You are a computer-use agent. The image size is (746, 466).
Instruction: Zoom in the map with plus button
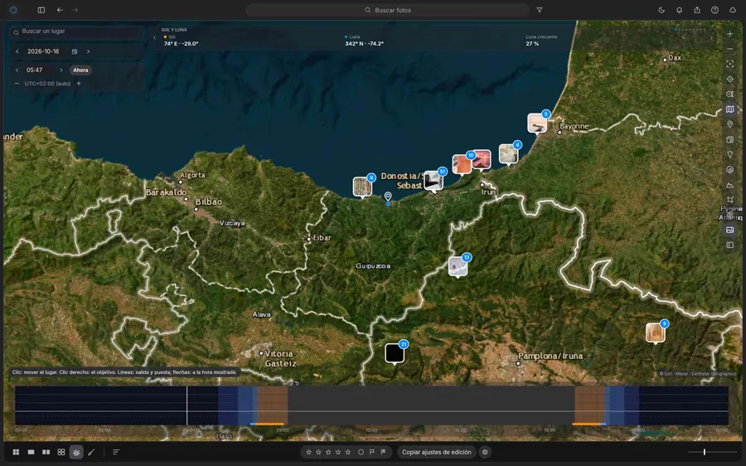[729, 34]
